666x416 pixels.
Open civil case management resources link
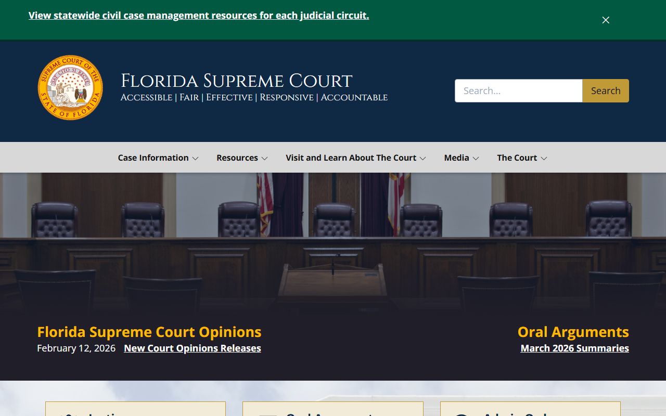point(199,16)
